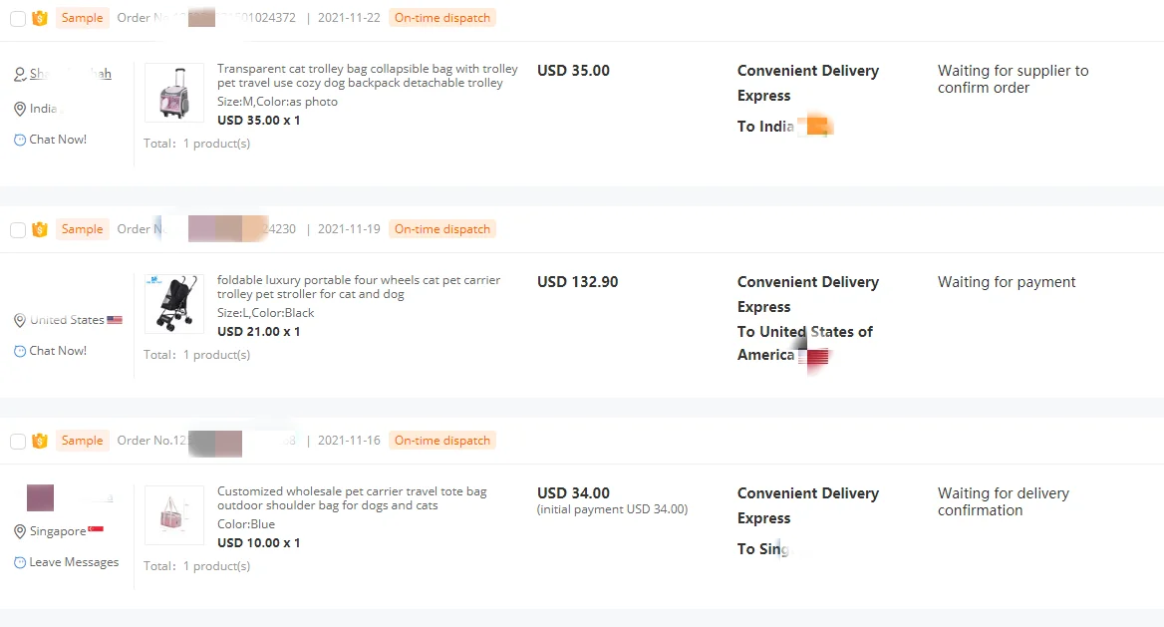Viewport: 1164px width, 627px height.
Task: Click the Leave Messages chat icon
Action: pyautogui.click(x=20, y=562)
